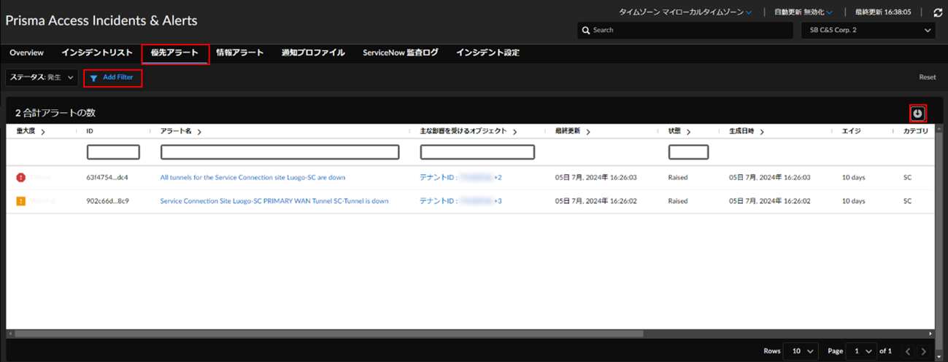
Task: Click the 10 days age in the Critical row
Action: (x=853, y=177)
